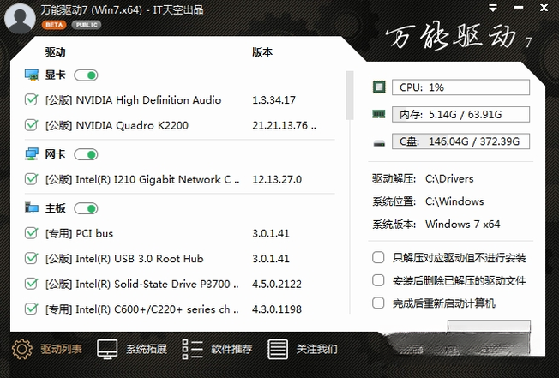The width and height of the screenshot is (559, 378).
Task: Click the memory RAM icon
Action: pos(379,114)
